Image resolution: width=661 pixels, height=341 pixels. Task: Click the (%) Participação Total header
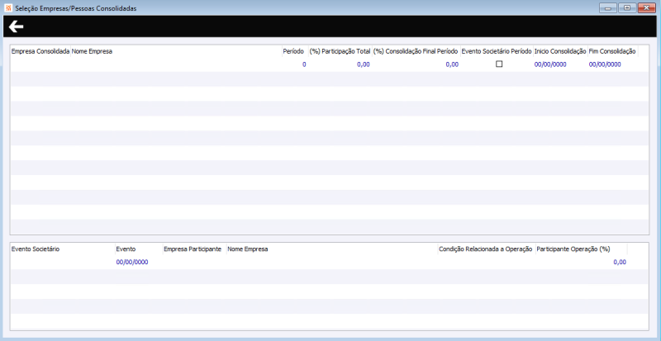pos(340,51)
